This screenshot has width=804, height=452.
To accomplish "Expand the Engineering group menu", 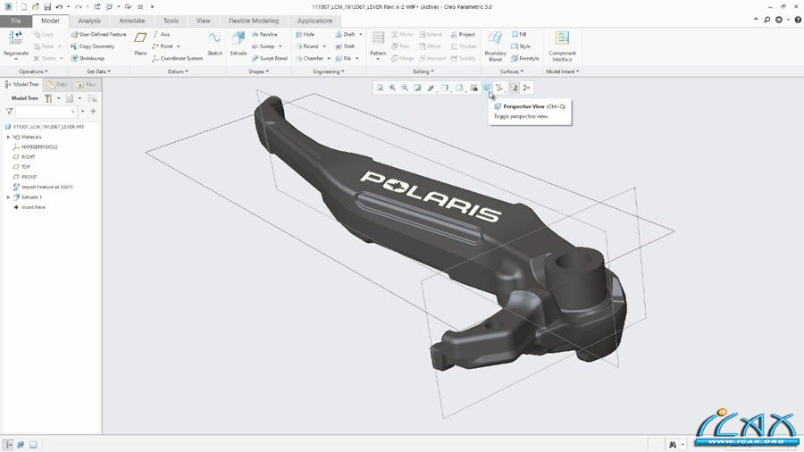I will pos(328,71).
